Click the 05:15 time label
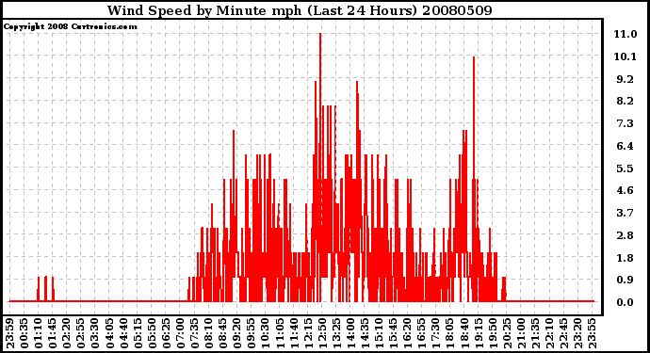 (x=138, y=333)
